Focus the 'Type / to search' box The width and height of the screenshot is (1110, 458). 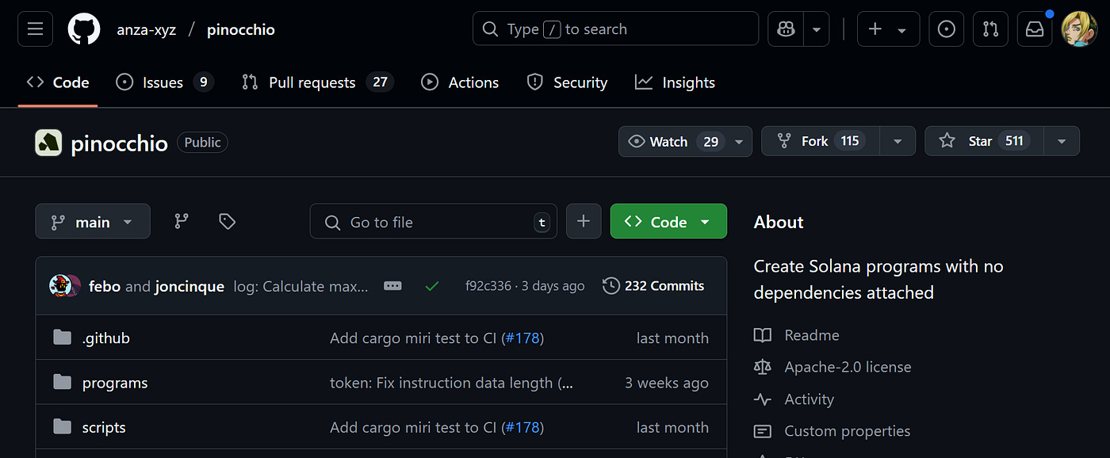(615, 29)
